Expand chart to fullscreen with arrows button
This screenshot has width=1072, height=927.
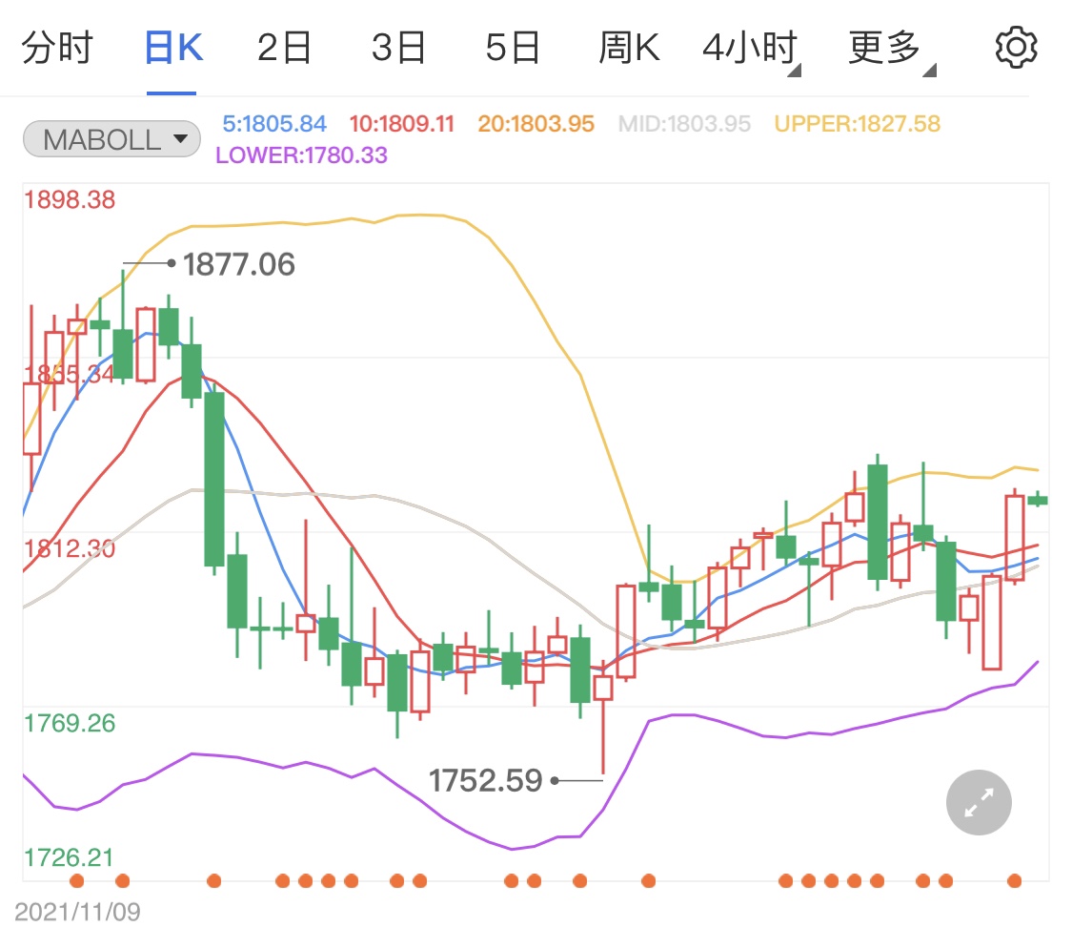tap(979, 802)
